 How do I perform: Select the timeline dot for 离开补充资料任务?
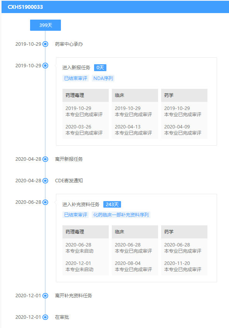coord(45,296)
